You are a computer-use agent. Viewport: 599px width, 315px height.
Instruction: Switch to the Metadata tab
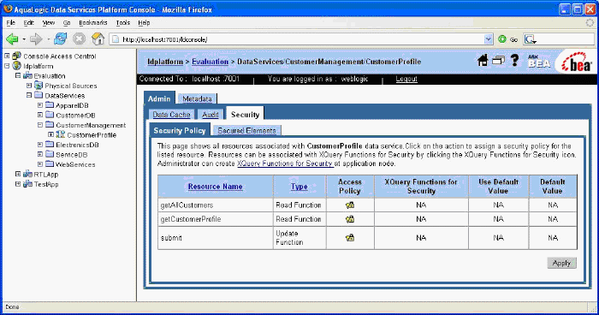click(x=197, y=98)
